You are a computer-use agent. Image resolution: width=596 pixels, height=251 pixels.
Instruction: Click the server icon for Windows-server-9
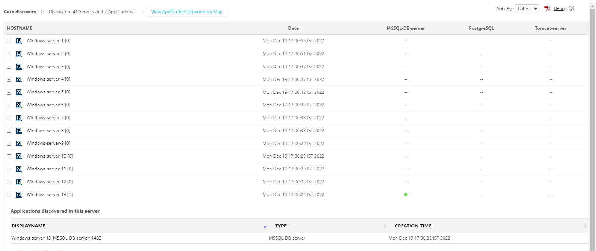19,144
